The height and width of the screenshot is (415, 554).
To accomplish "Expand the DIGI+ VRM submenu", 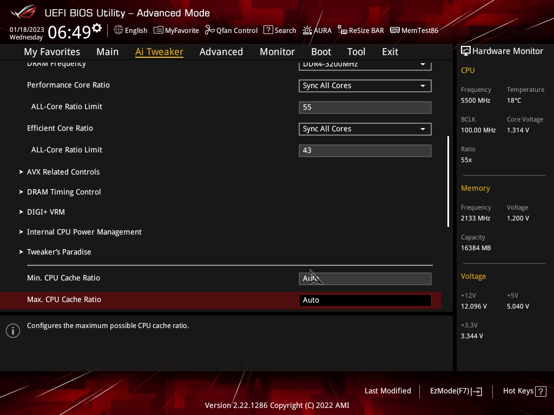I will (x=46, y=212).
